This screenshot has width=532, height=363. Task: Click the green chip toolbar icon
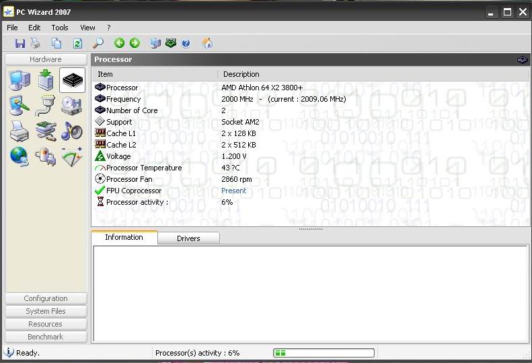tap(171, 43)
